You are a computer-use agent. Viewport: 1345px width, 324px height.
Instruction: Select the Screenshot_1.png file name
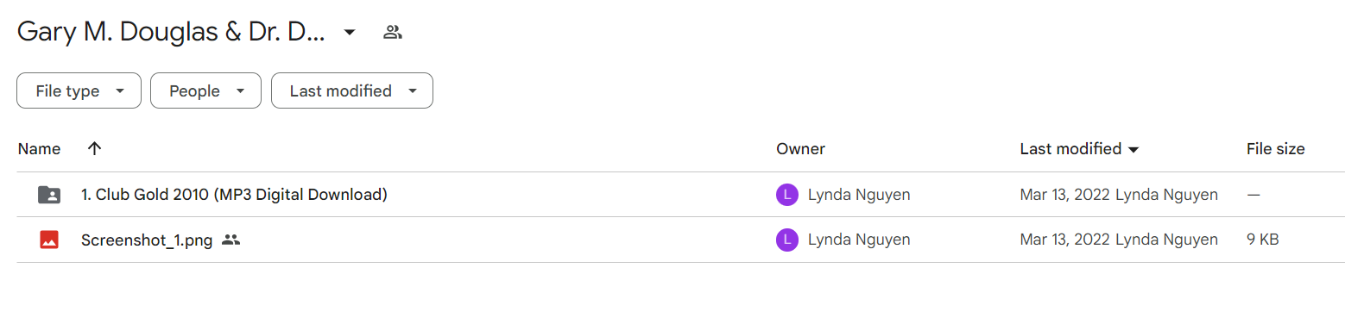147,240
